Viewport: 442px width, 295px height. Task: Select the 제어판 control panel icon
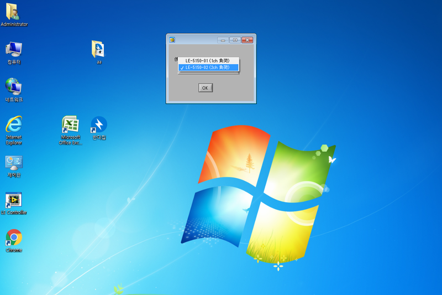tap(14, 163)
